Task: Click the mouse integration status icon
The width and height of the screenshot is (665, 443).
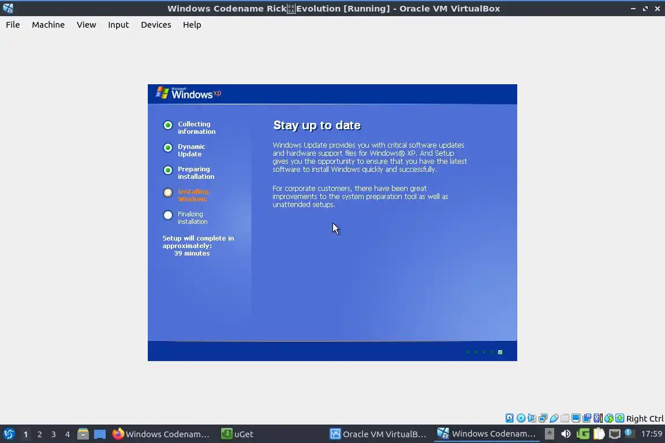Action: coord(608,418)
